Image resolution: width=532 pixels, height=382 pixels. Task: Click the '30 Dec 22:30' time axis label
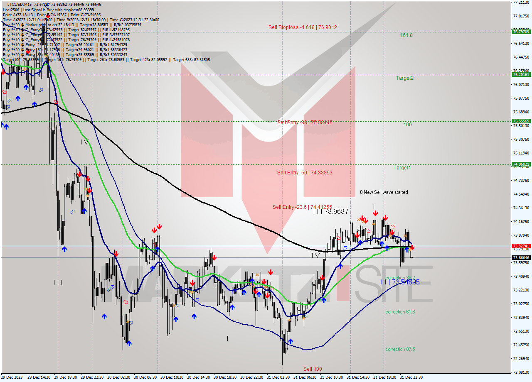[x=251, y=377]
